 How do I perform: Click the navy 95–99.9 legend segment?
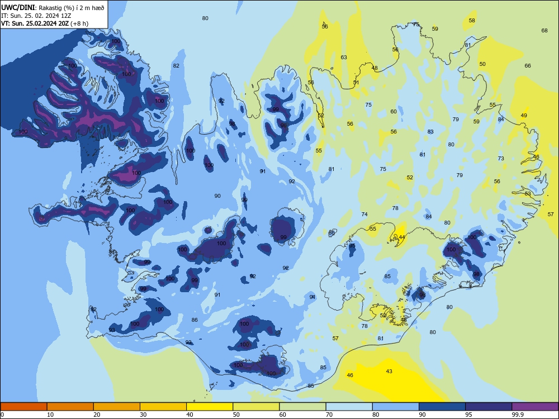[489, 407]
